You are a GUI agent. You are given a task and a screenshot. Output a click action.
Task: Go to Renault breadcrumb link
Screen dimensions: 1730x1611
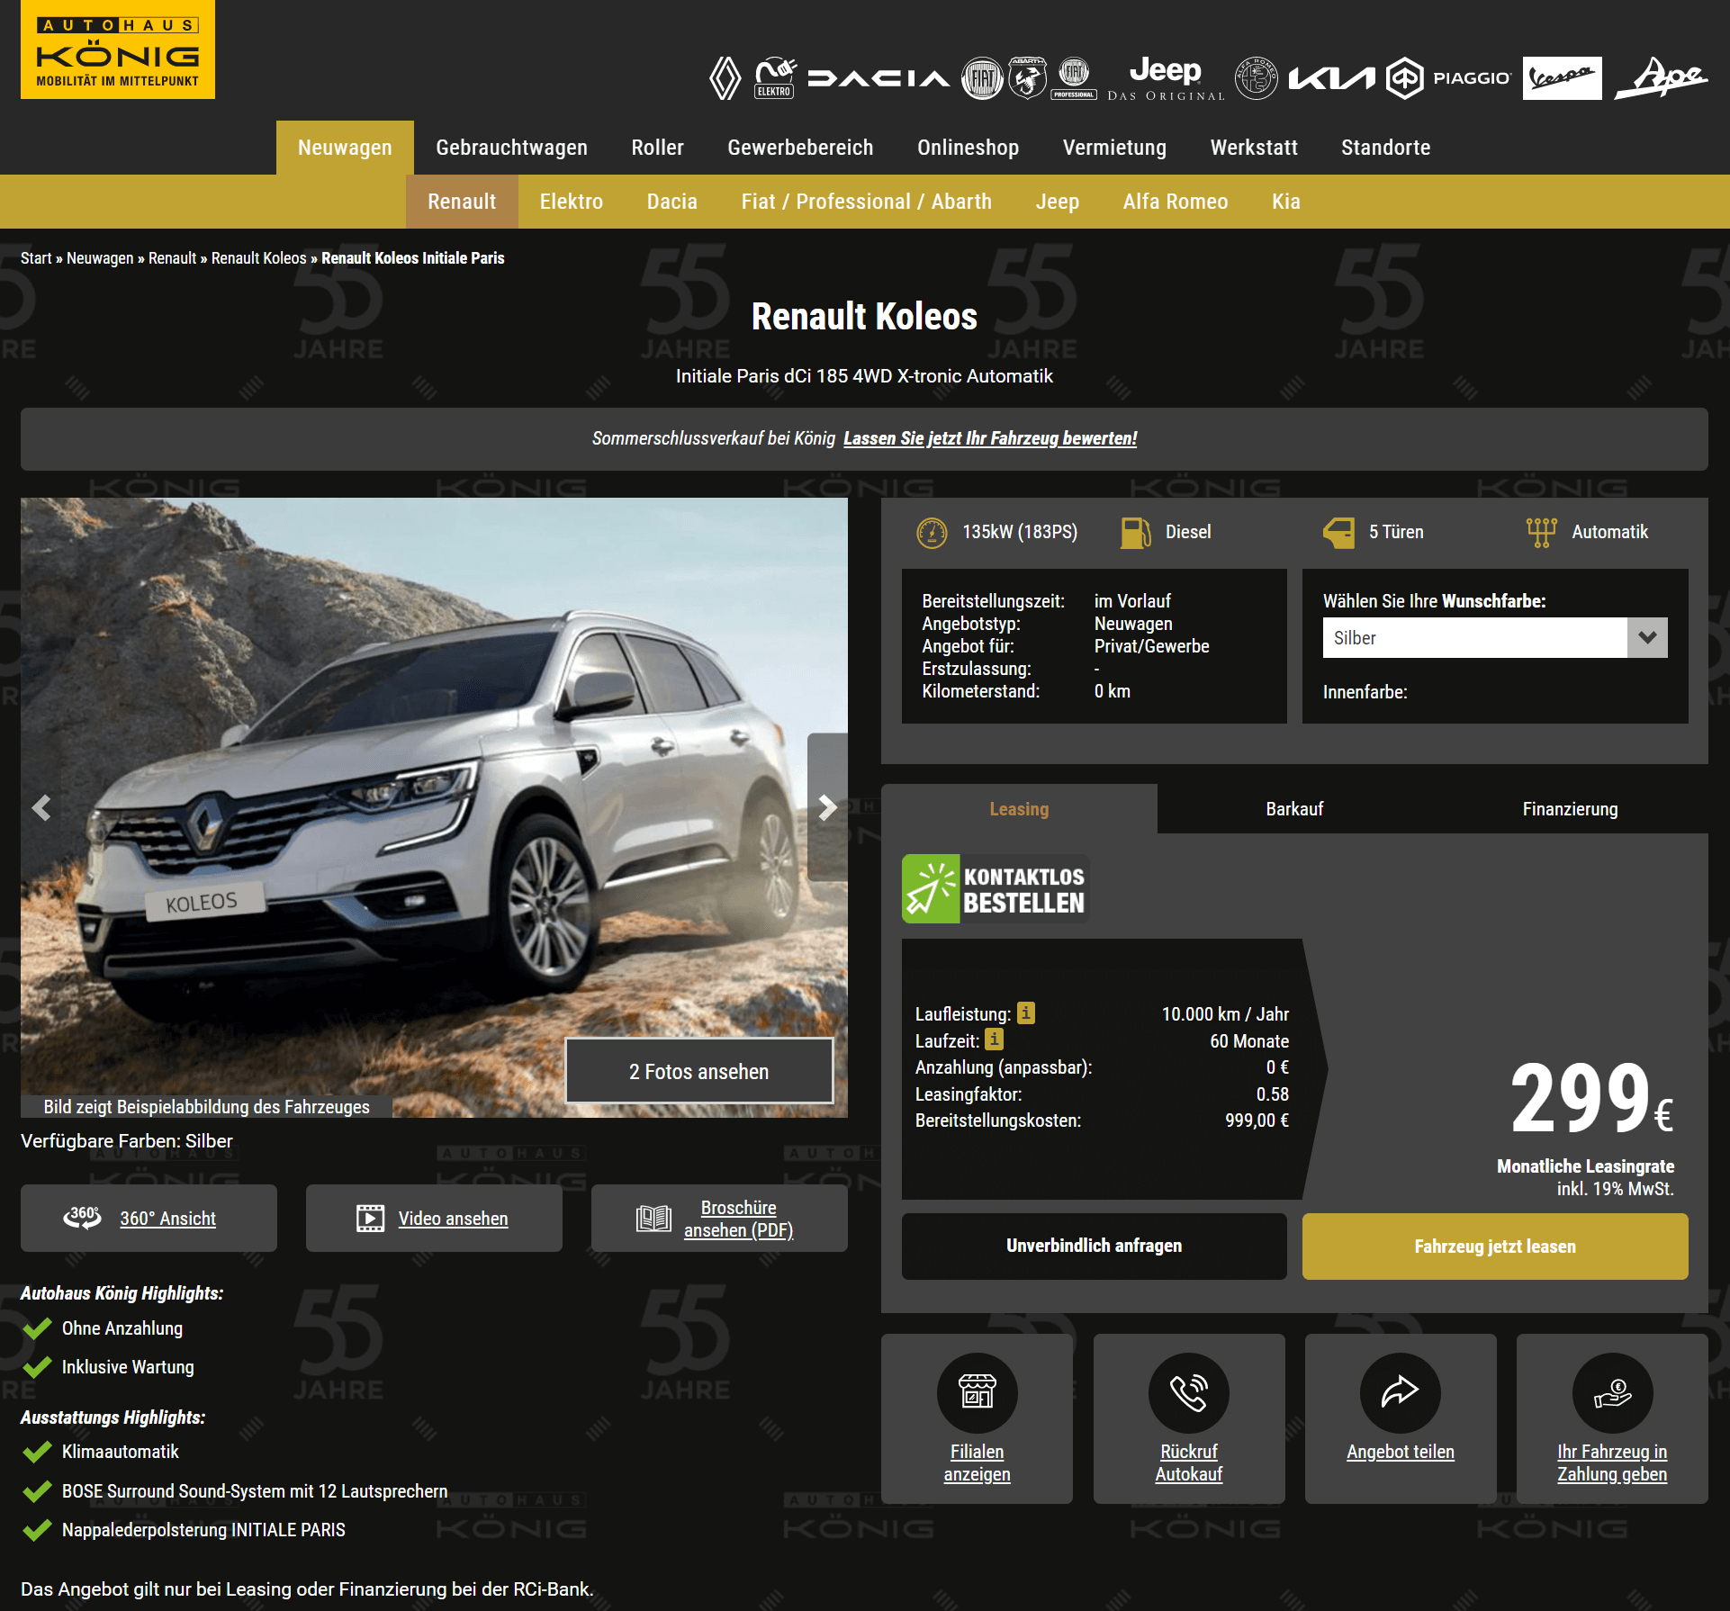(x=172, y=258)
